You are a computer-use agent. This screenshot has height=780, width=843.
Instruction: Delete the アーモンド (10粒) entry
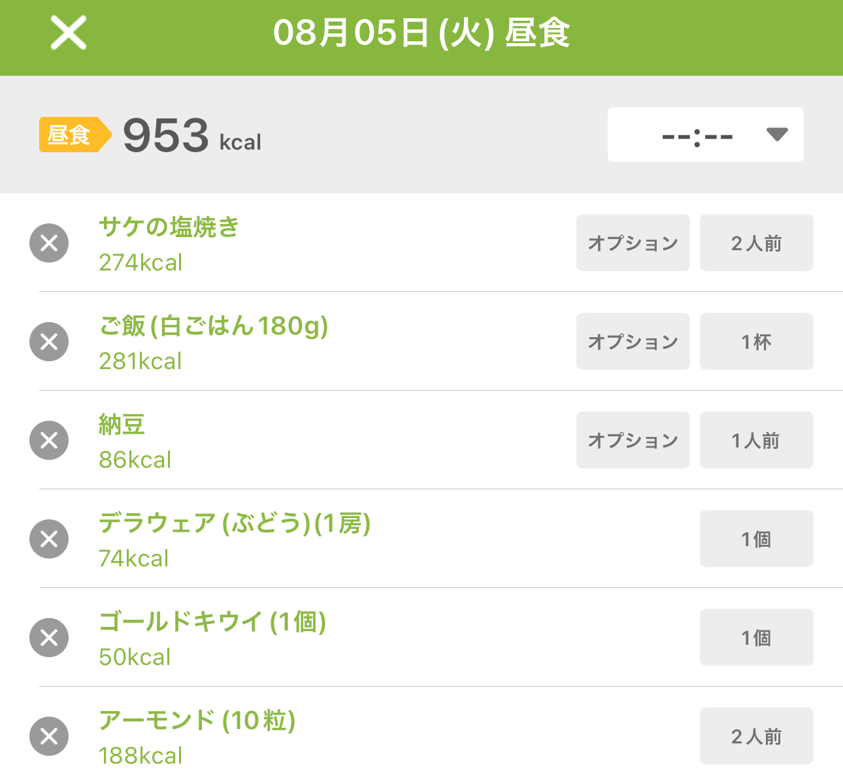(x=49, y=736)
